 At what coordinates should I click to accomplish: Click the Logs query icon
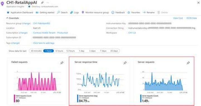[71, 13]
